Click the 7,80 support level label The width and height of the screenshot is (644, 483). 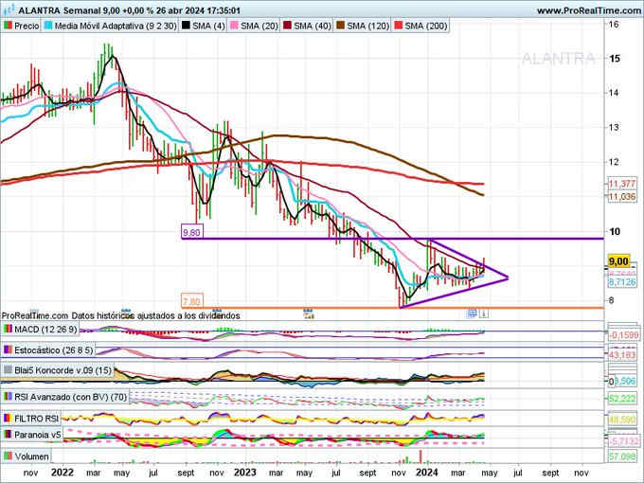point(192,301)
